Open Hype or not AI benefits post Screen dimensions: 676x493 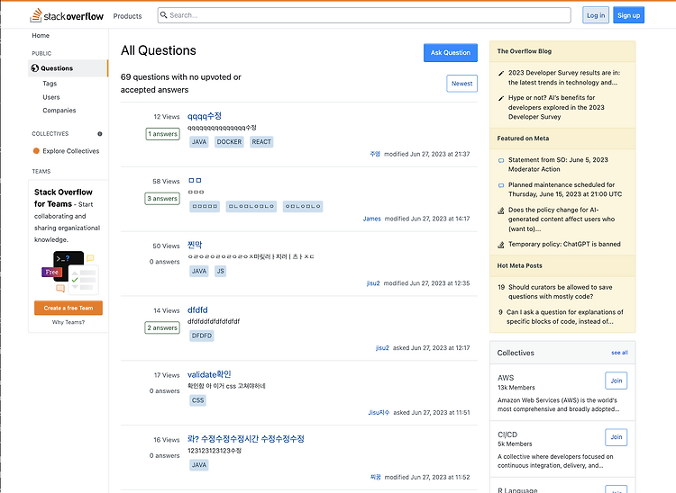[x=556, y=108]
